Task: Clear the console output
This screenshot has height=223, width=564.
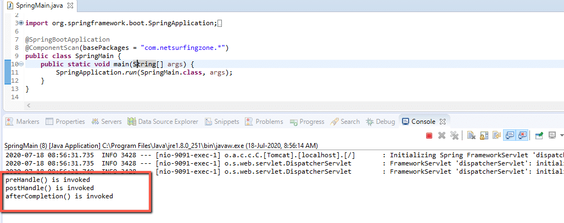Action: click(x=471, y=135)
